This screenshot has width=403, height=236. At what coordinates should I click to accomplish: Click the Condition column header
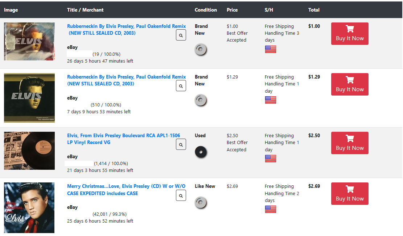tap(206, 10)
